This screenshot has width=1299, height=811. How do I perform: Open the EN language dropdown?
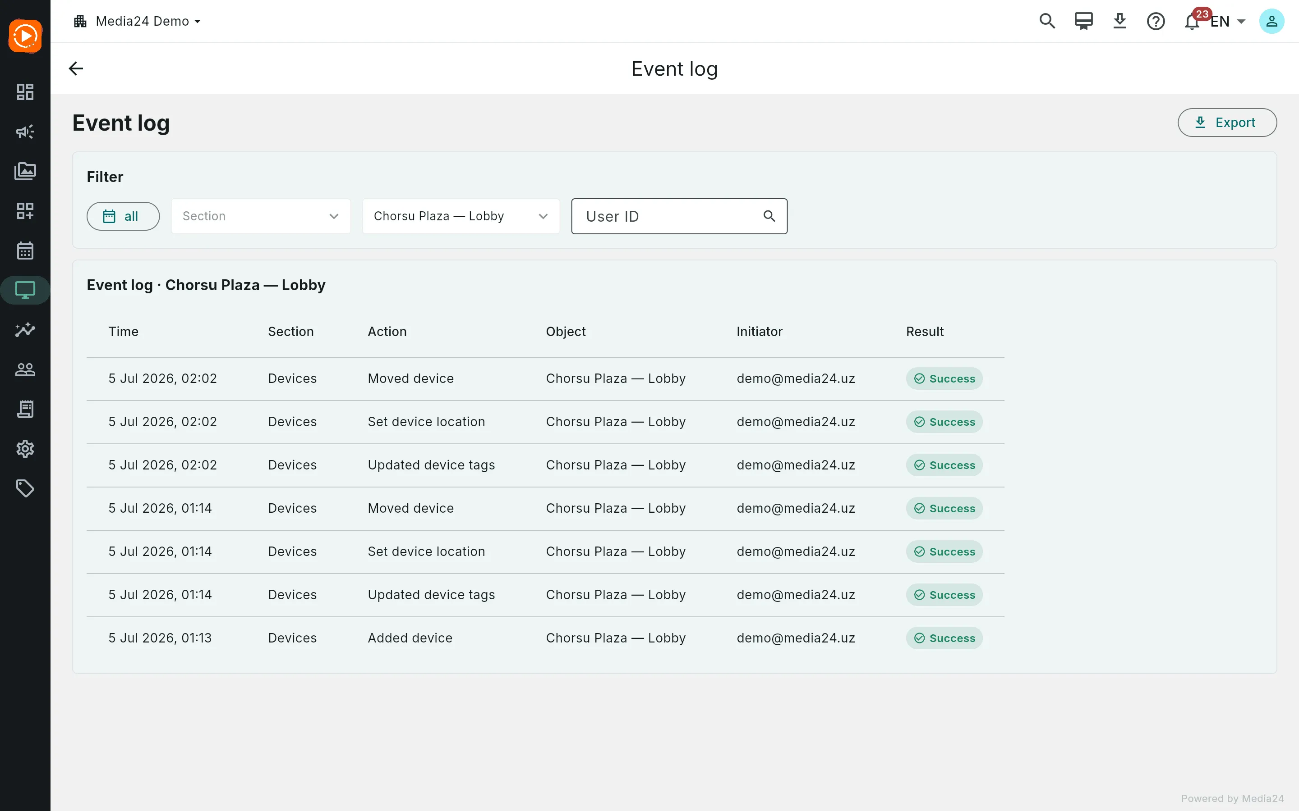point(1229,22)
